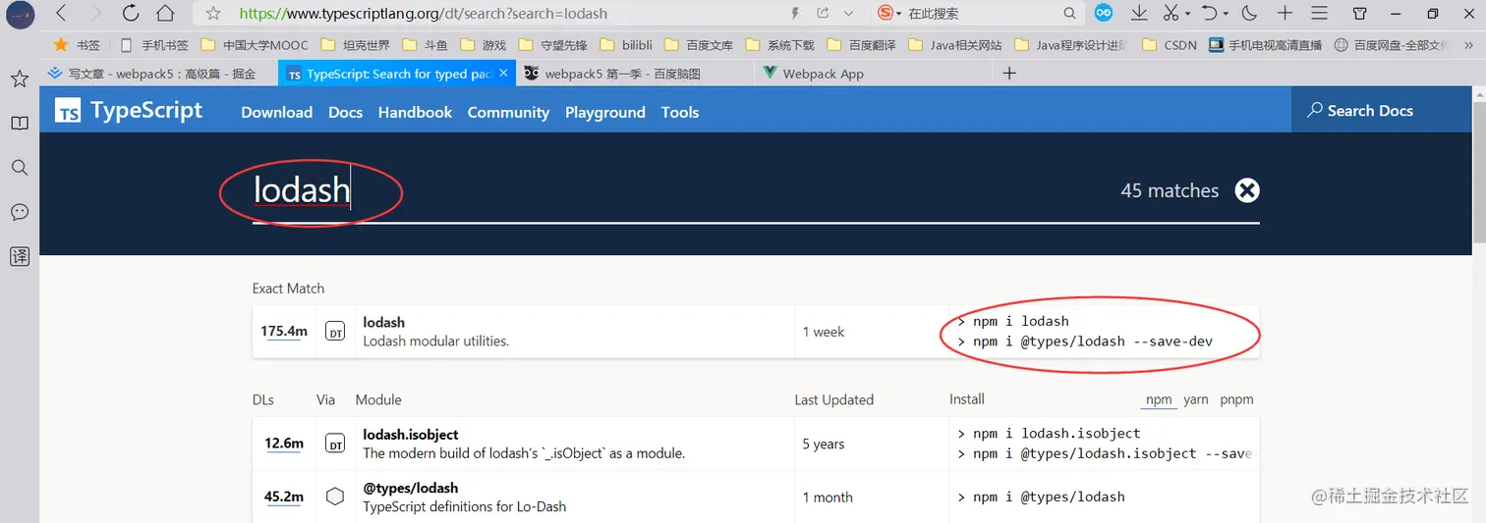
Task: Click the lightning speed-mode icon
Action: tap(795, 13)
